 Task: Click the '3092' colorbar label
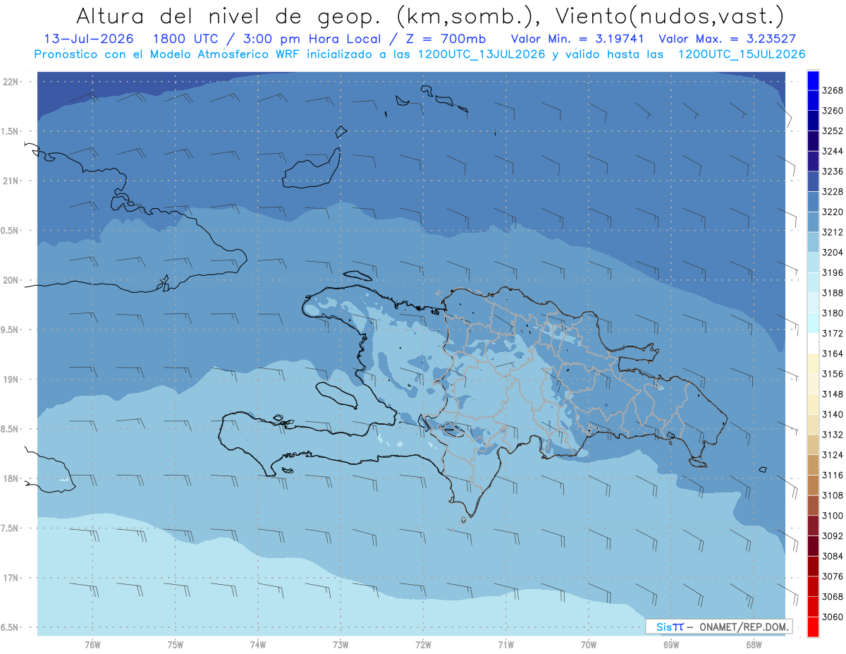(833, 536)
